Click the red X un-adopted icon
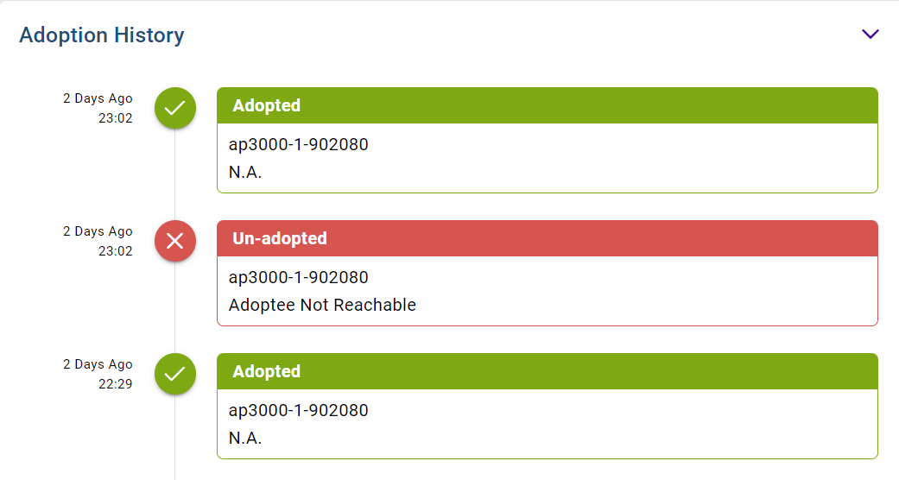The height and width of the screenshot is (480, 899). (175, 241)
